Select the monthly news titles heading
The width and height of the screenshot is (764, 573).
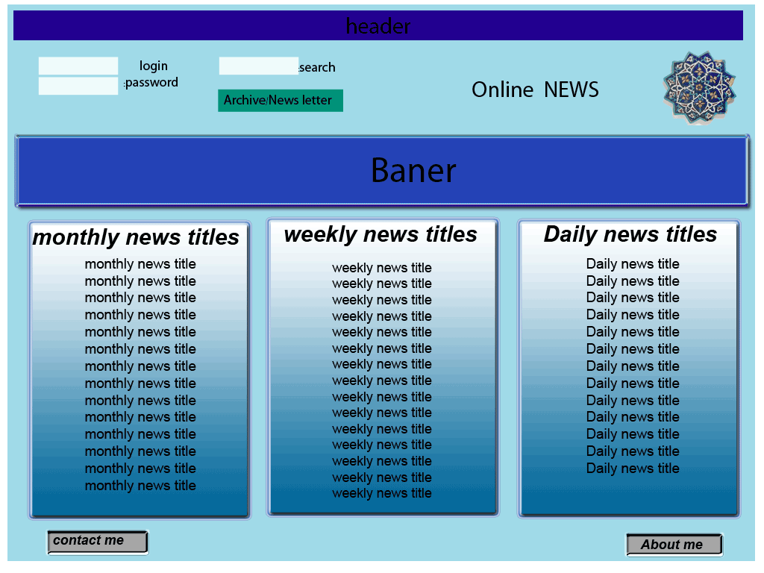pyautogui.click(x=136, y=237)
